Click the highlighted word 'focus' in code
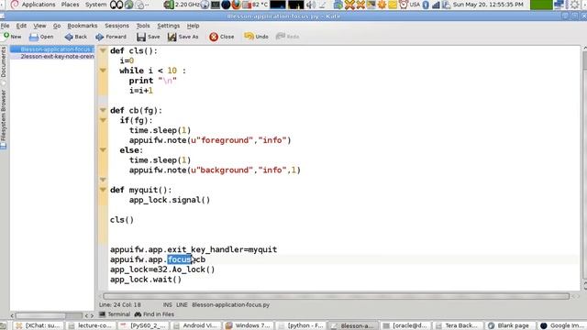The width and height of the screenshot is (587, 330). point(180,259)
